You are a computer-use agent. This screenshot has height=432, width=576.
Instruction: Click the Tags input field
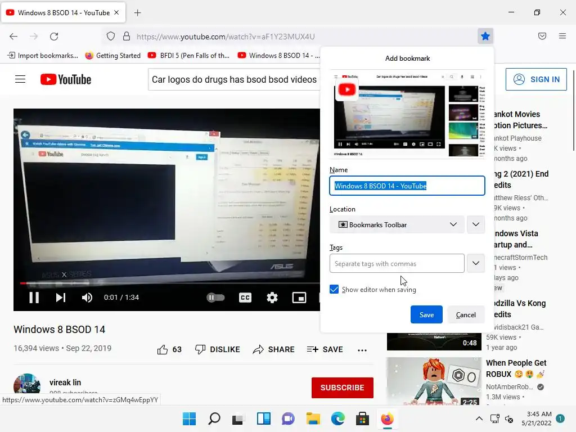click(397, 263)
